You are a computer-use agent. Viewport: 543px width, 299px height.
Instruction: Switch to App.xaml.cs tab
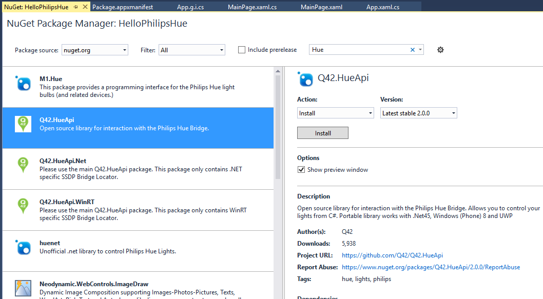tap(383, 7)
